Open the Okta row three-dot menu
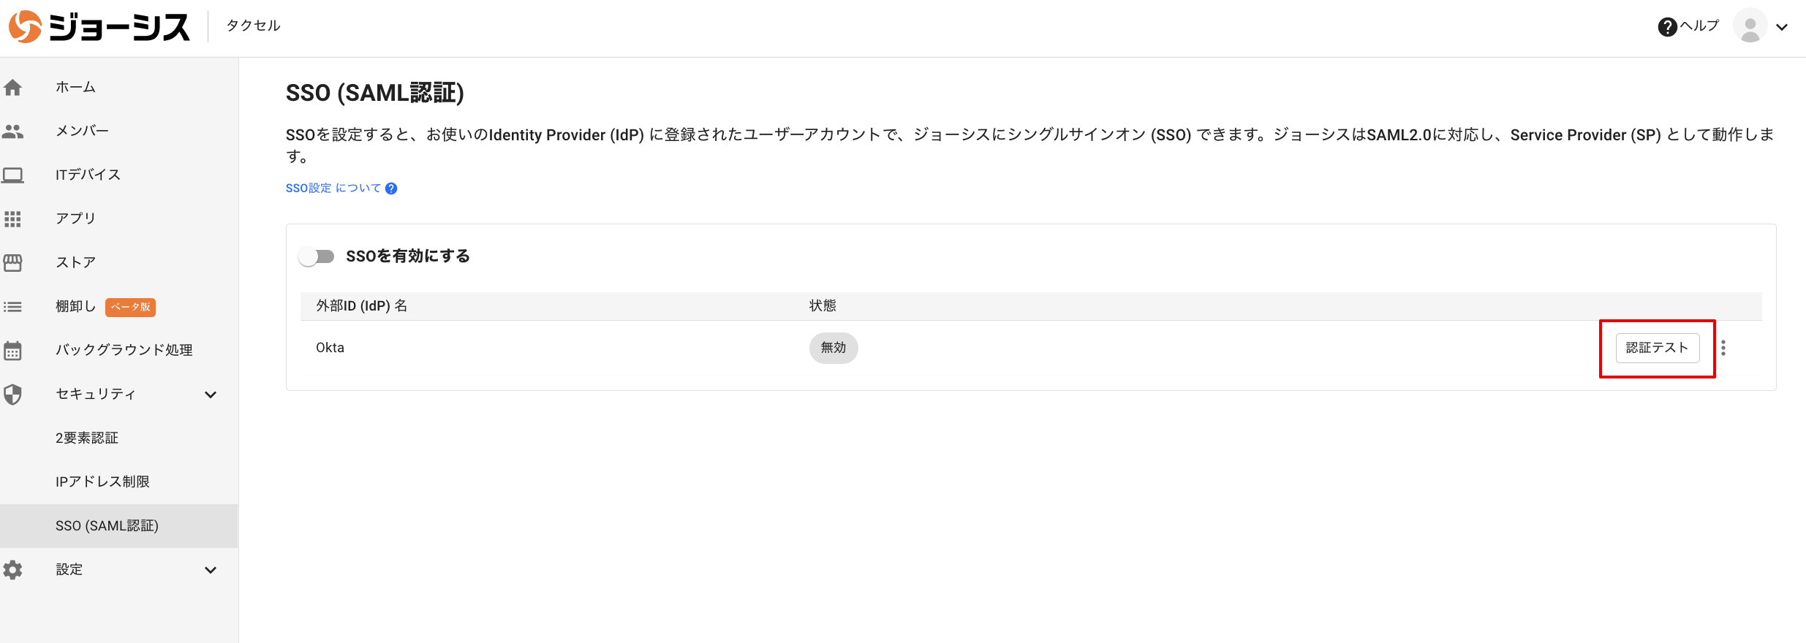 [x=1723, y=348]
